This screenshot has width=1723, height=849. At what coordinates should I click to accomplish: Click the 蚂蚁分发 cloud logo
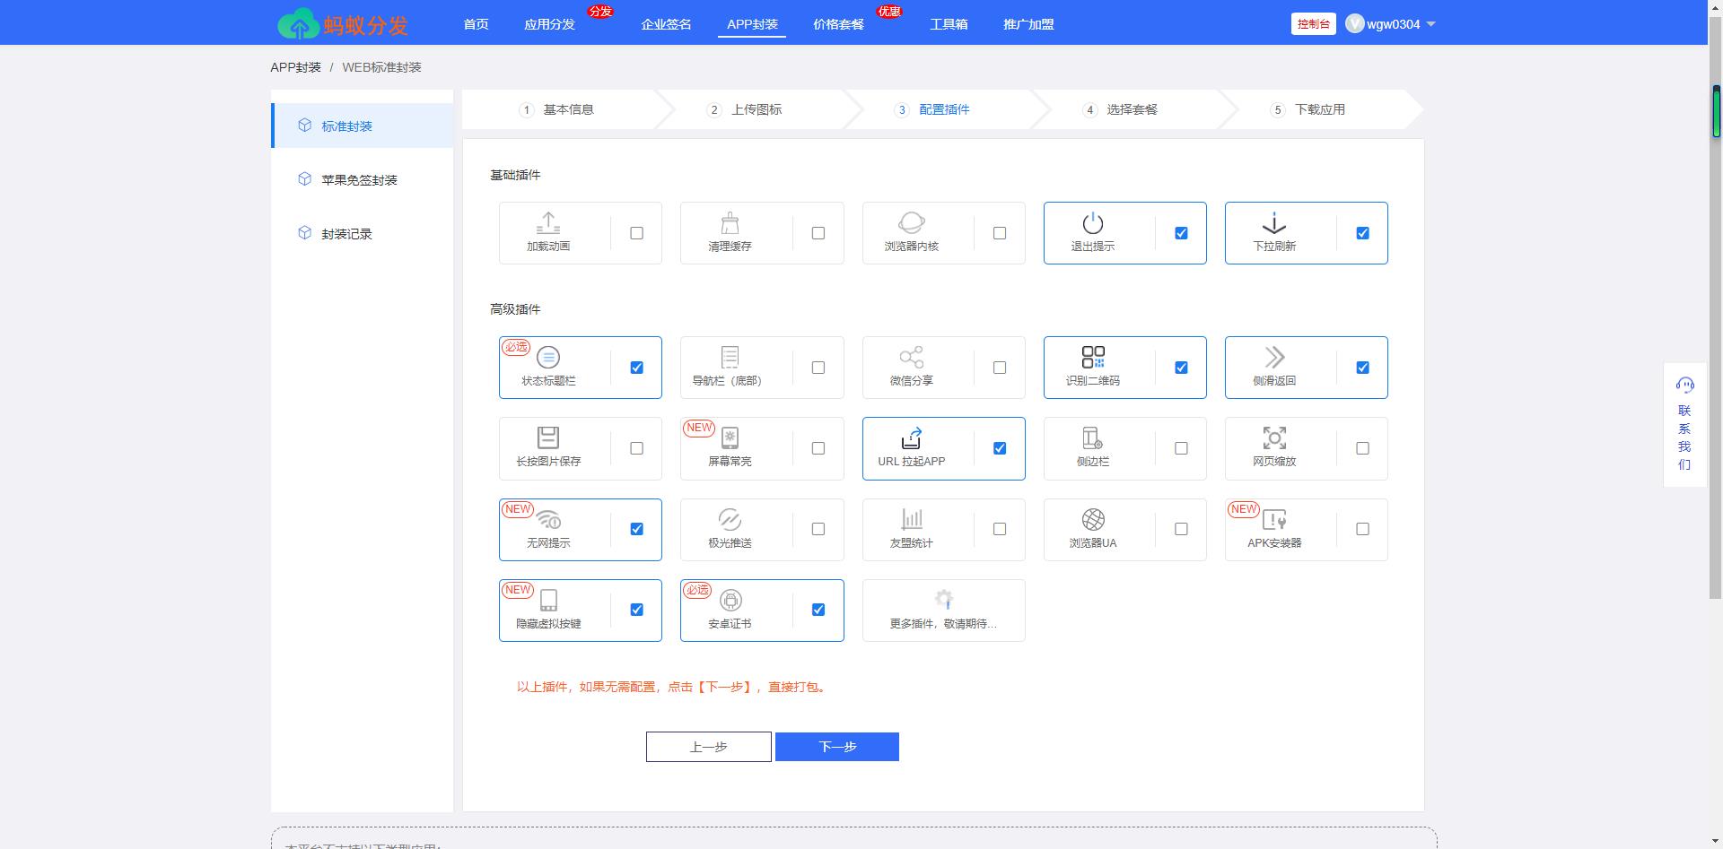[298, 24]
